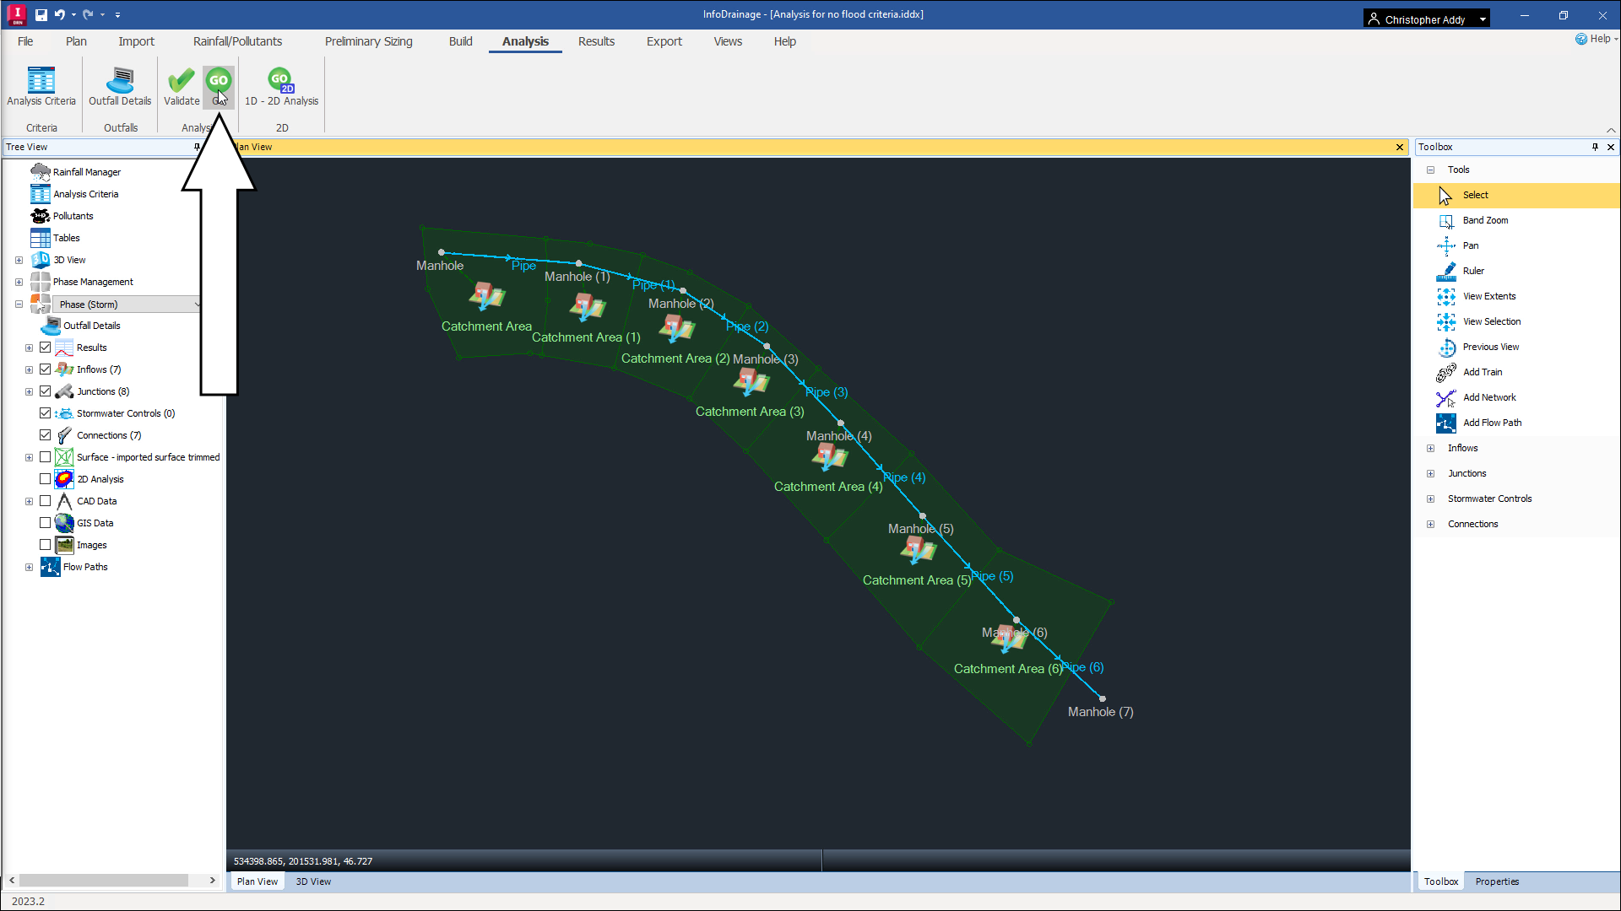The image size is (1621, 911).
Task: Open the Analysis menu tab
Action: coord(524,41)
